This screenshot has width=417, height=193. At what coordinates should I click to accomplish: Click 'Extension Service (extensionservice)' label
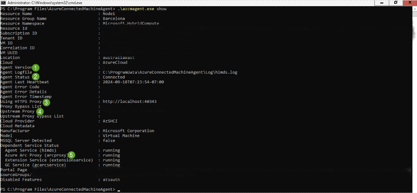click(x=49, y=160)
